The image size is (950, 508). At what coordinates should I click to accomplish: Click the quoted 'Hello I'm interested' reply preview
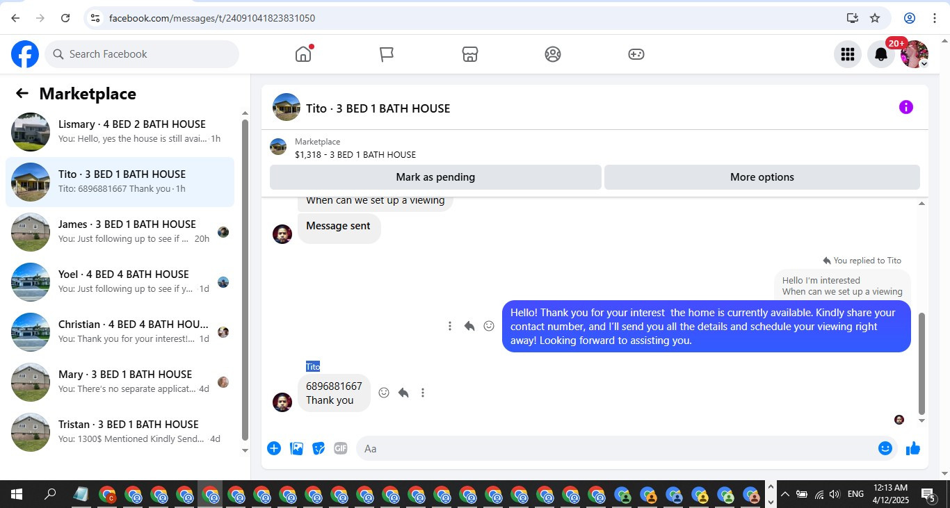click(x=842, y=286)
